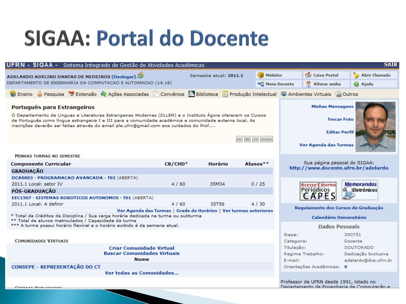The height and width of the screenshot is (304, 406).
Task: Open Minhas Mensagens link
Action: point(332,106)
